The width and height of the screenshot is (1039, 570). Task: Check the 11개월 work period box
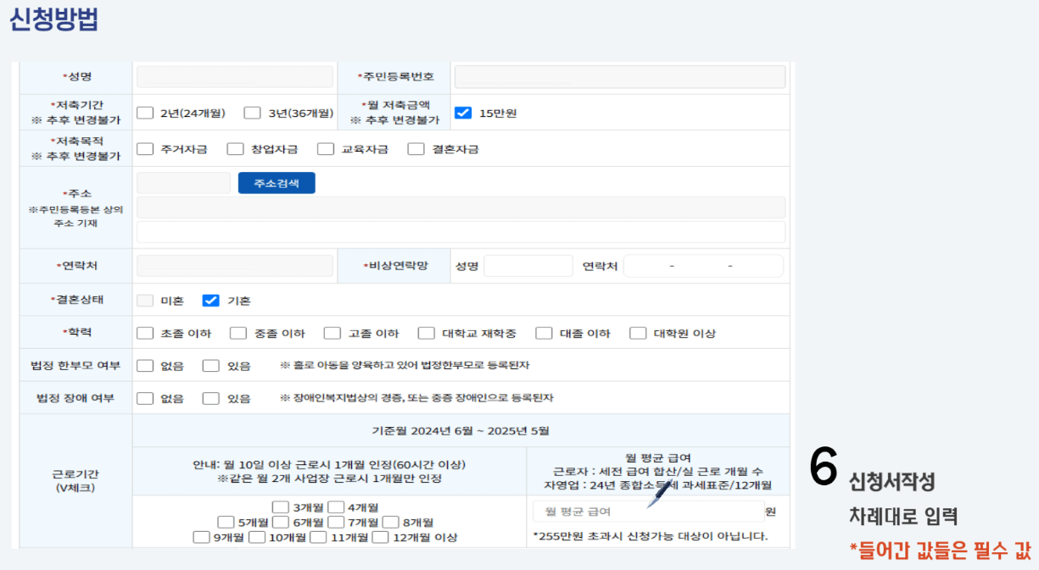[x=318, y=537]
